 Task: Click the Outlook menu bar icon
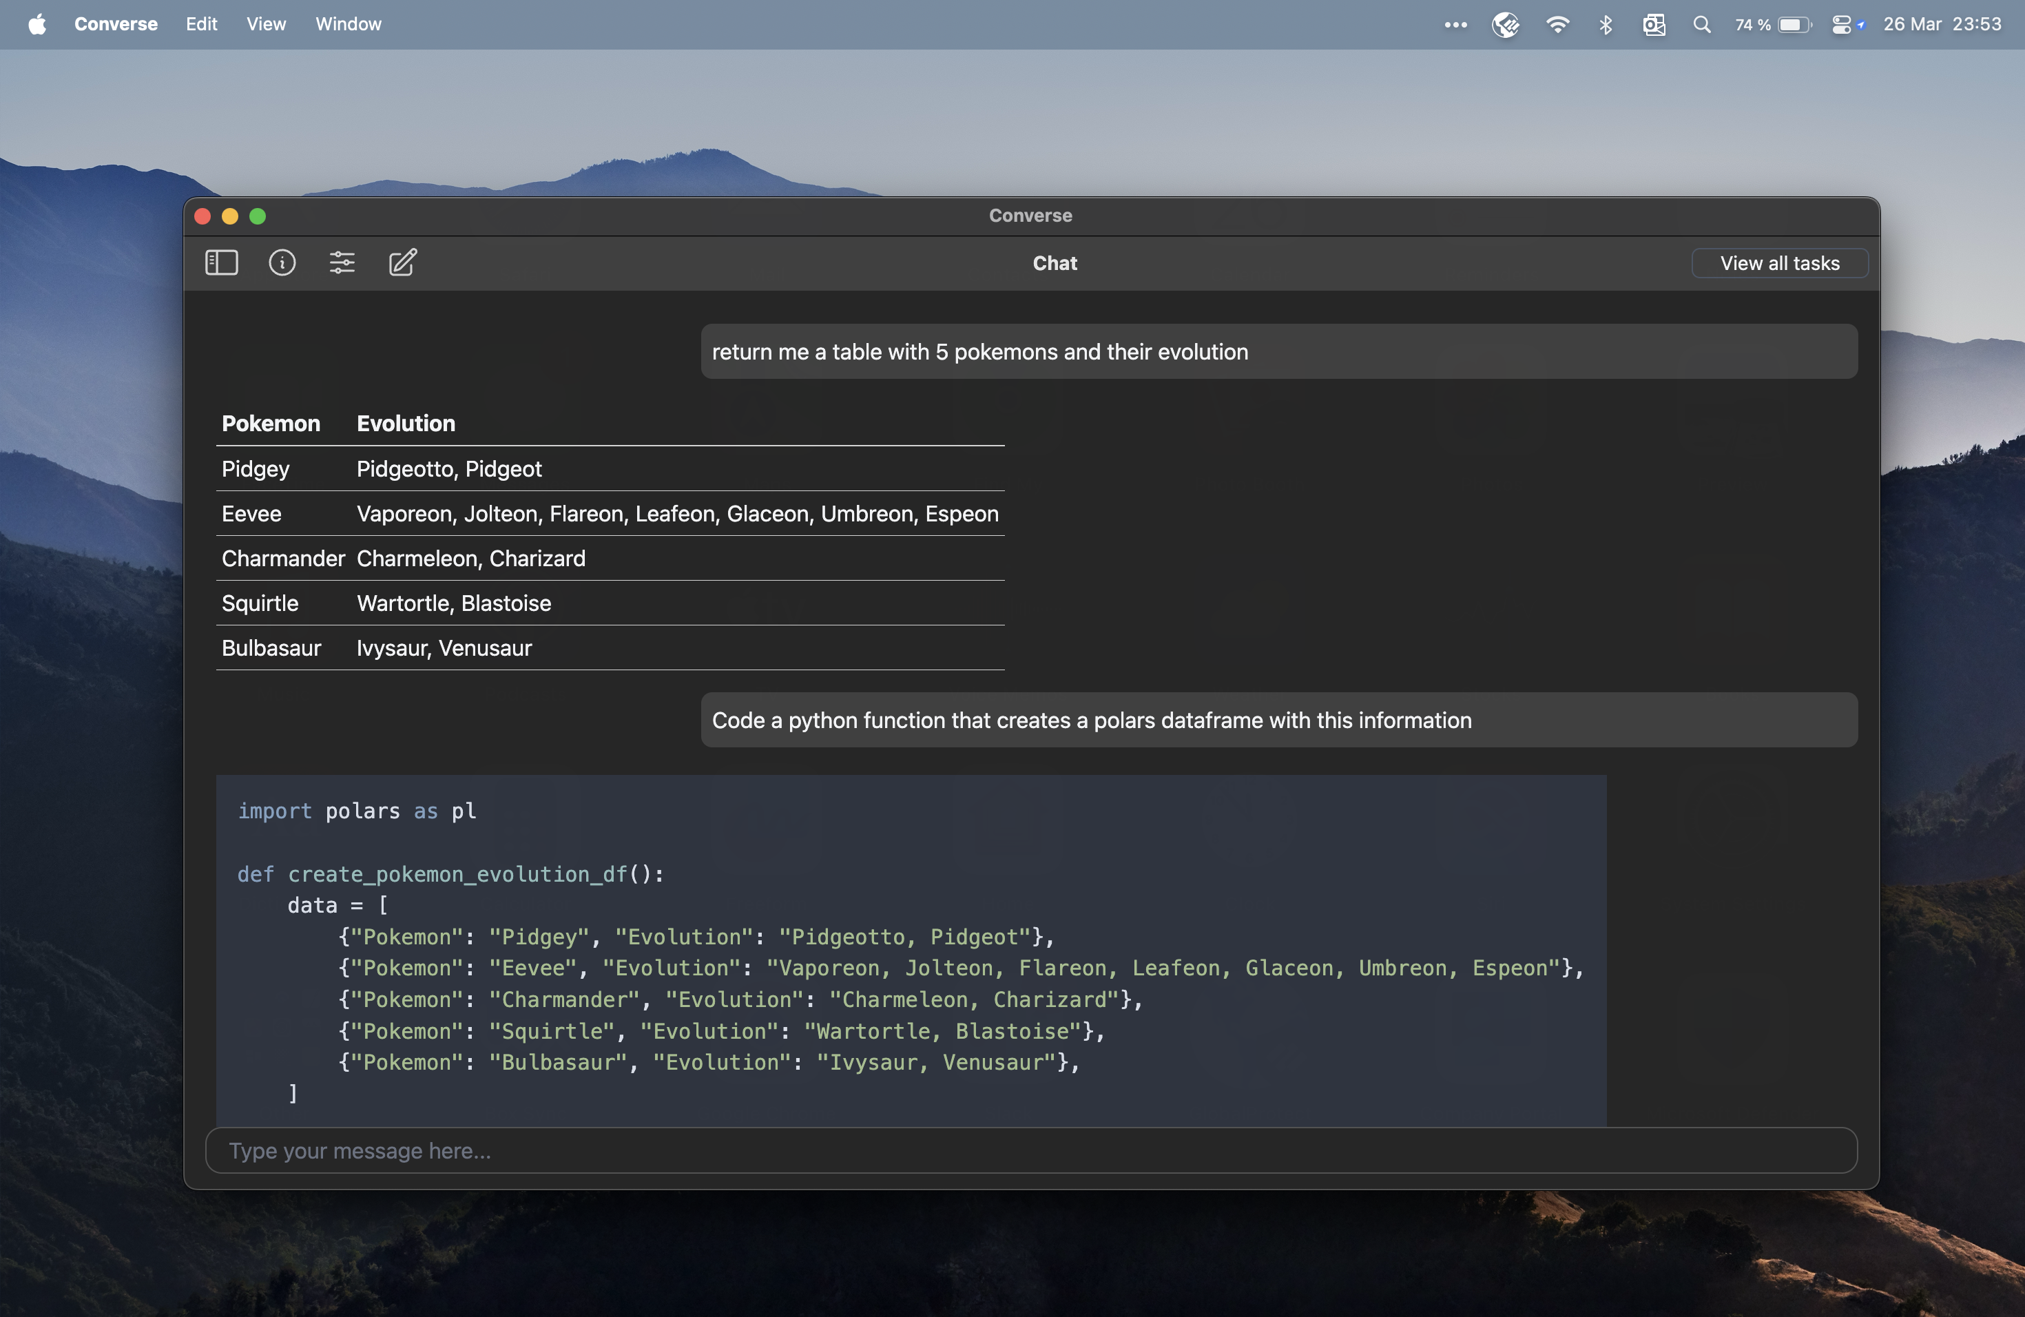pyautogui.click(x=1653, y=25)
